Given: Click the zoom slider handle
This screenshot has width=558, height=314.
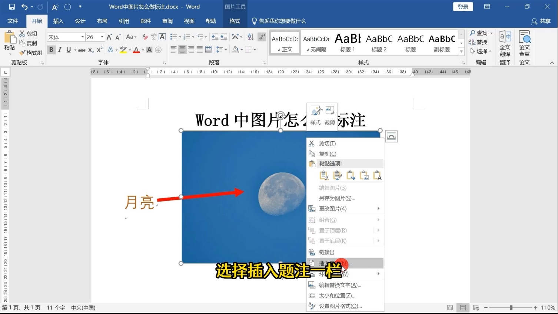Looking at the screenshot, I should coord(511,308).
